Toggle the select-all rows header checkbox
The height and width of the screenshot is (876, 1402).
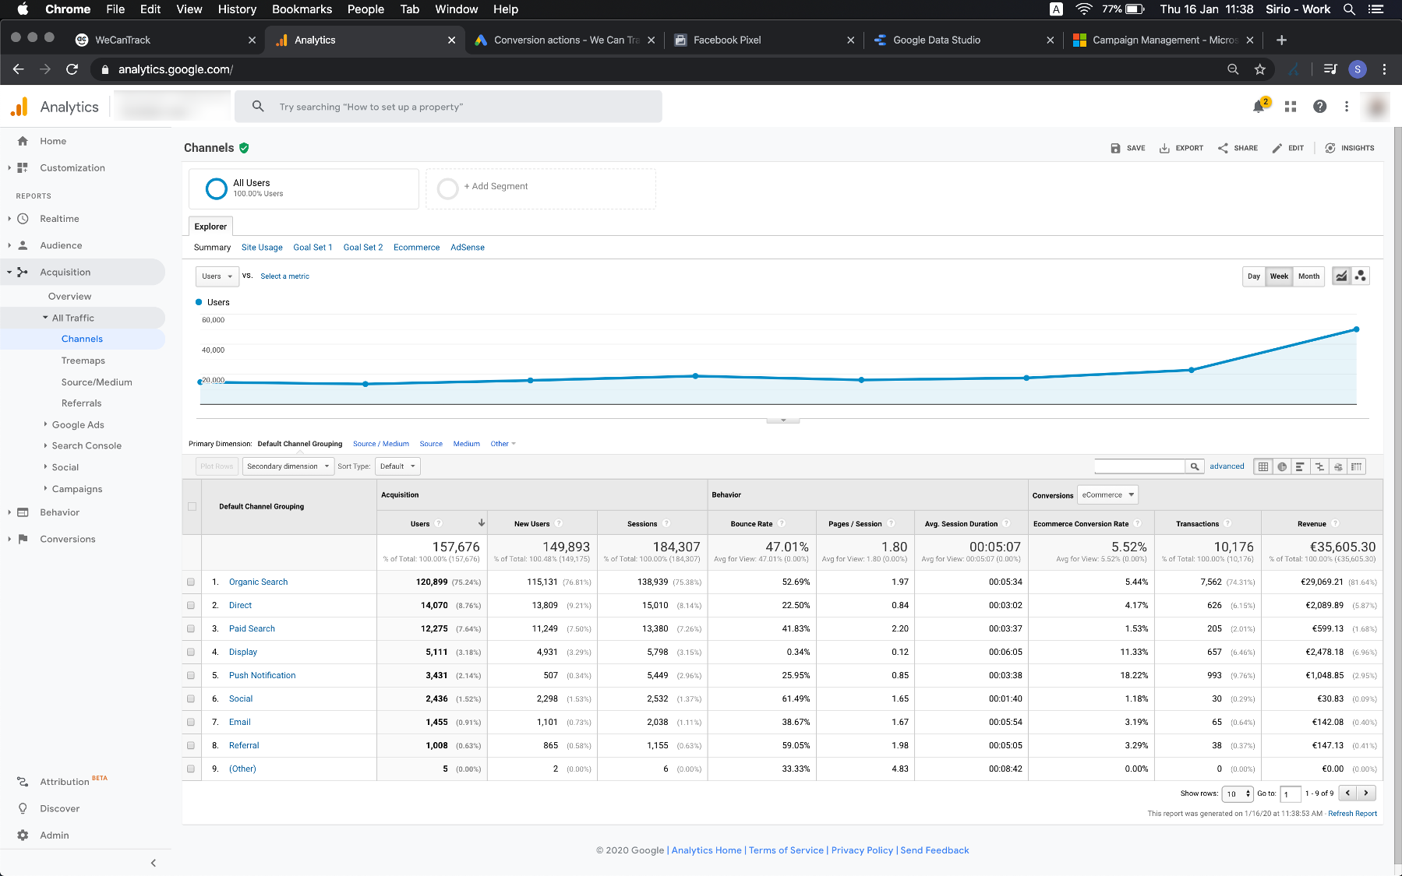tap(192, 507)
